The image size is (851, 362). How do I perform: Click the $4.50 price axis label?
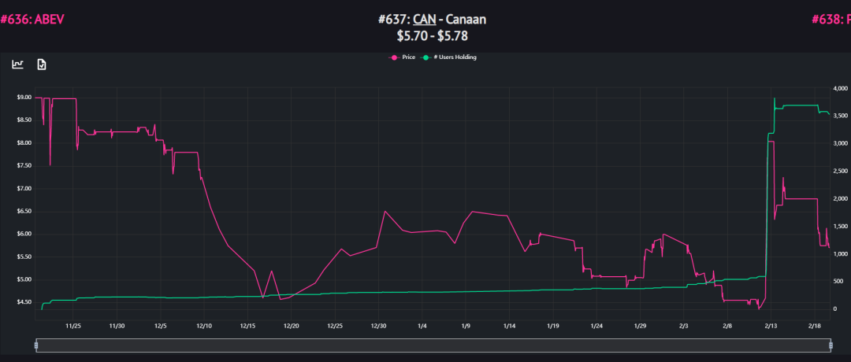(x=23, y=302)
